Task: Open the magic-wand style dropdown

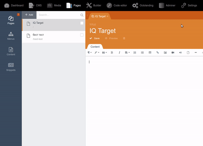Action: coord(97,53)
